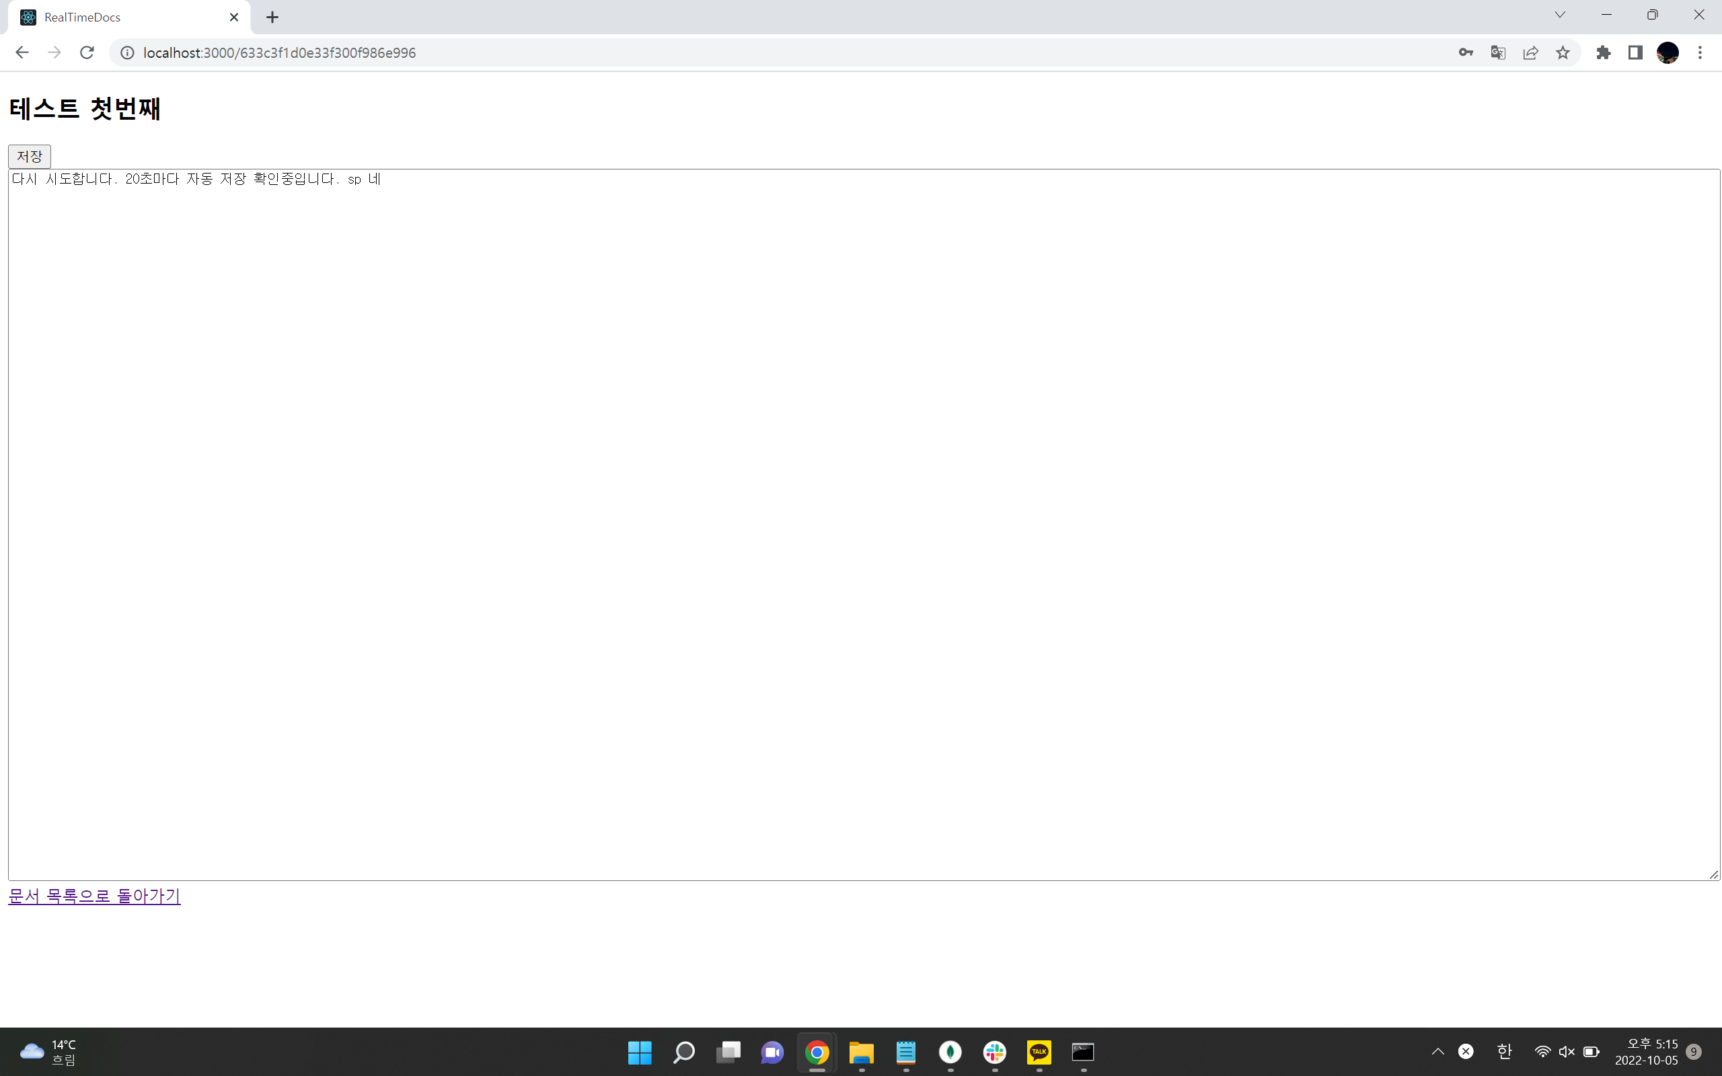Click the 저장 save button
The width and height of the screenshot is (1722, 1076).
click(x=29, y=156)
